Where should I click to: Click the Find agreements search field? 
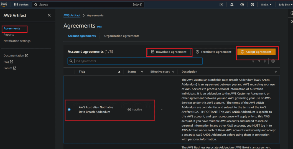(135, 61)
